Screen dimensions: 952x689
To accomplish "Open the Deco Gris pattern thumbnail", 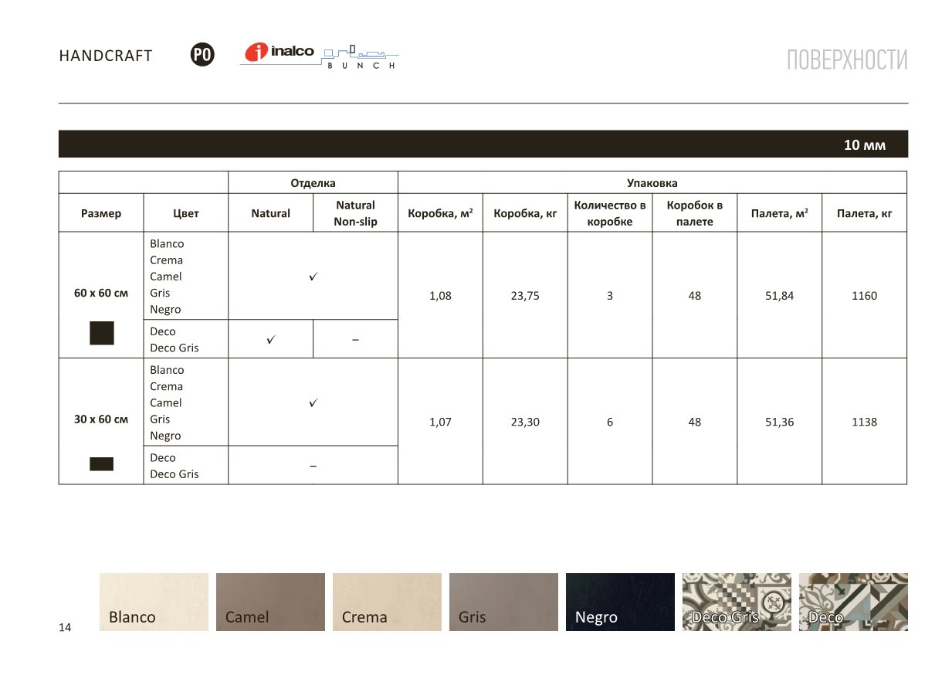I will [737, 602].
